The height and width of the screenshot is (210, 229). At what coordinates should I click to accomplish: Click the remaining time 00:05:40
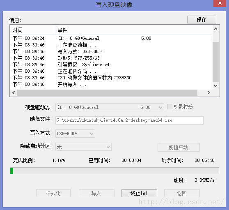[204, 160]
